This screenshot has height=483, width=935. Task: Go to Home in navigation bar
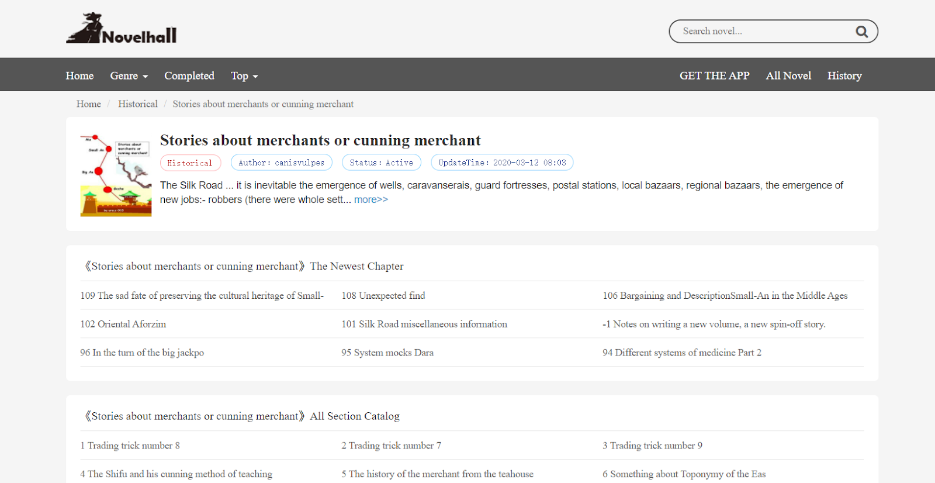[x=79, y=75]
